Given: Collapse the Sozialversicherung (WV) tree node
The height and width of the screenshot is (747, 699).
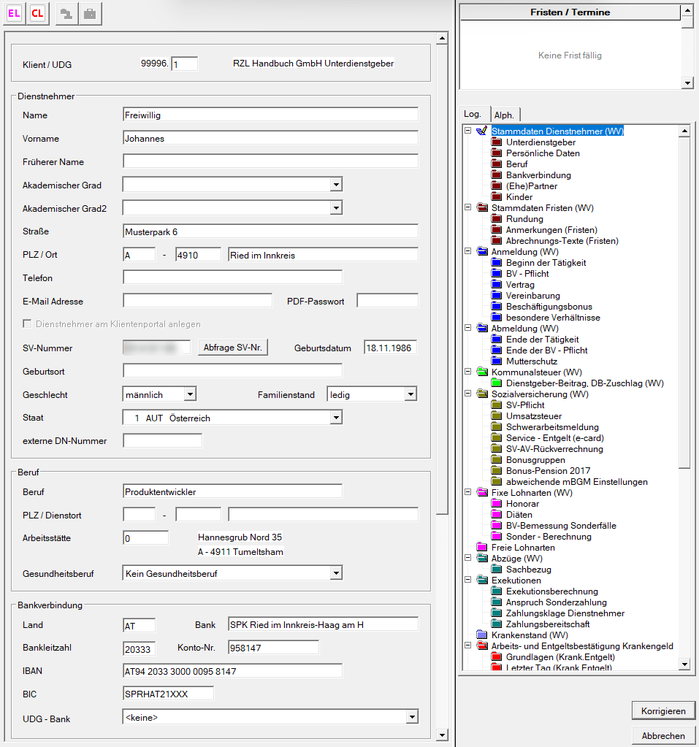Looking at the screenshot, I should [x=467, y=394].
